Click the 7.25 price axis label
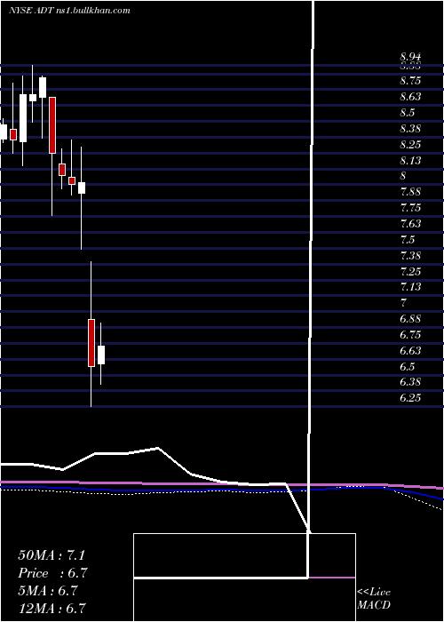The width and height of the screenshot is (444, 622). 410,271
